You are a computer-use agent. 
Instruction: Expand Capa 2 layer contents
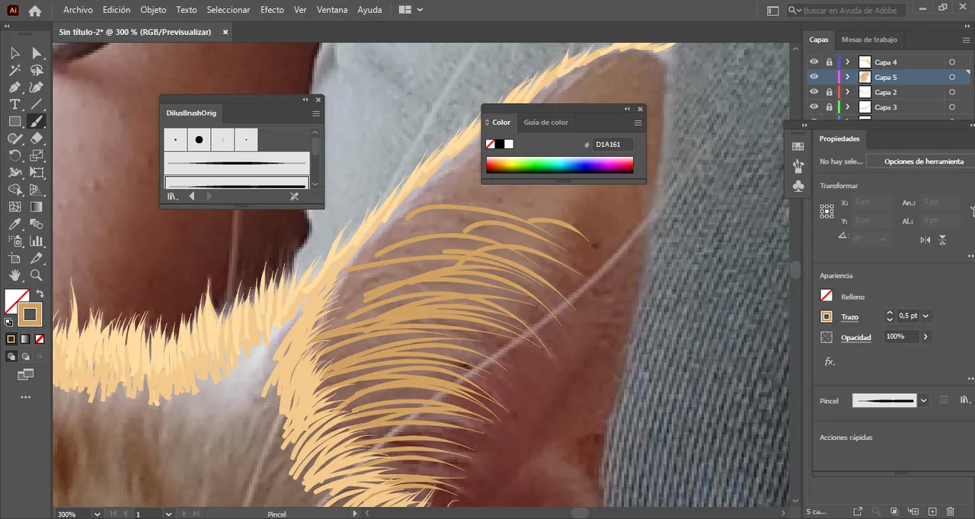pyautogui.click(x=848, y=92)
